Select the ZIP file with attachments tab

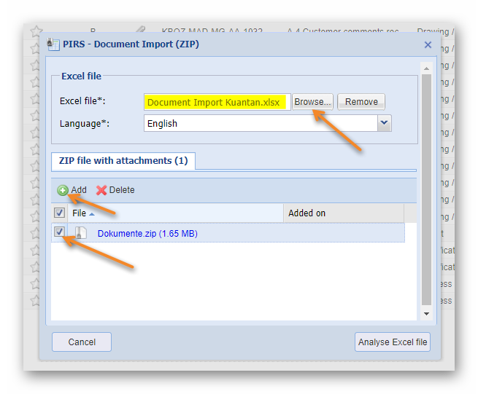click(x=123, y=160)
